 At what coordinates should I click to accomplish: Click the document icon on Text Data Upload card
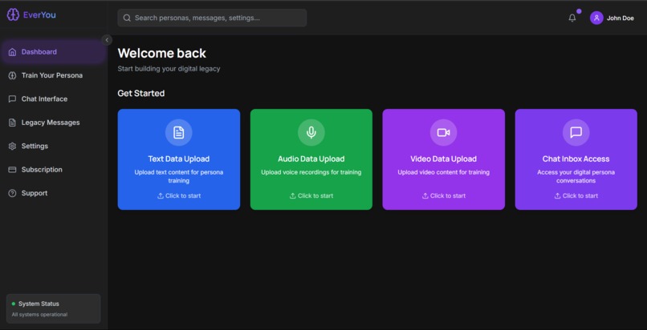tap(179, 132)
